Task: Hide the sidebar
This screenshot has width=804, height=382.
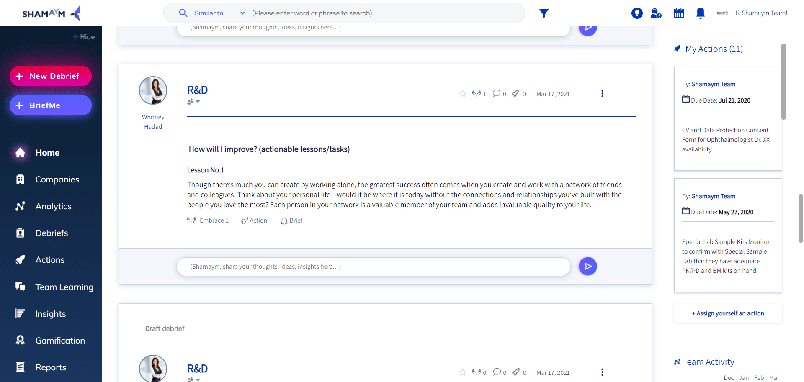Action: point(84,37)
